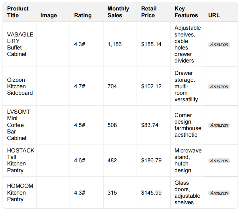The image size is (241, 211).
Task: Click the 4.3# rating for HOMCOM
Action: point(79,193)
